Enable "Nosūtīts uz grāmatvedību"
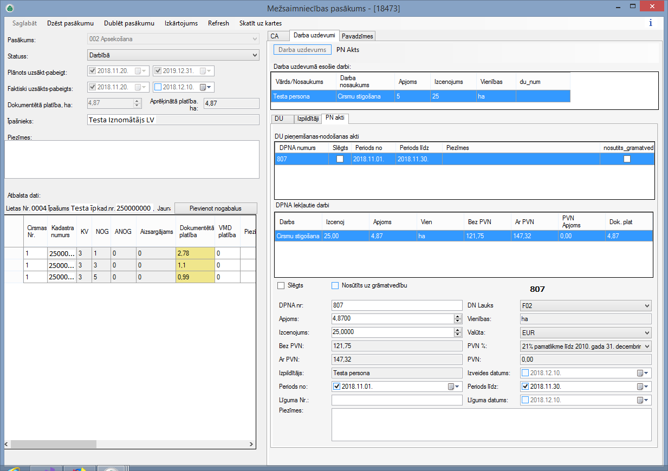 point(335,285)
